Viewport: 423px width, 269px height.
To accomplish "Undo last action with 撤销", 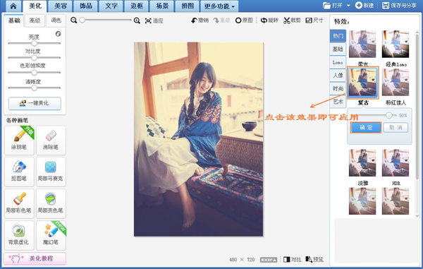I will click(x=200, y=20).
